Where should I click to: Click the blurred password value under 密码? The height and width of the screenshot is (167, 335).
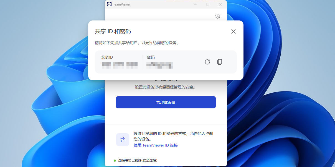point(160,65)
